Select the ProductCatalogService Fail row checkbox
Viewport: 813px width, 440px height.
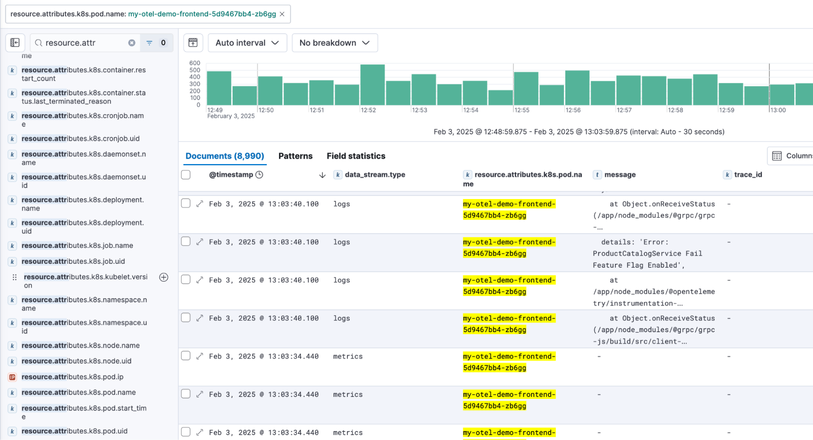tap(186, 242)
